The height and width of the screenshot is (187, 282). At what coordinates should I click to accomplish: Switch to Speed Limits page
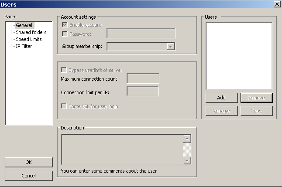(x=30, y=39)
